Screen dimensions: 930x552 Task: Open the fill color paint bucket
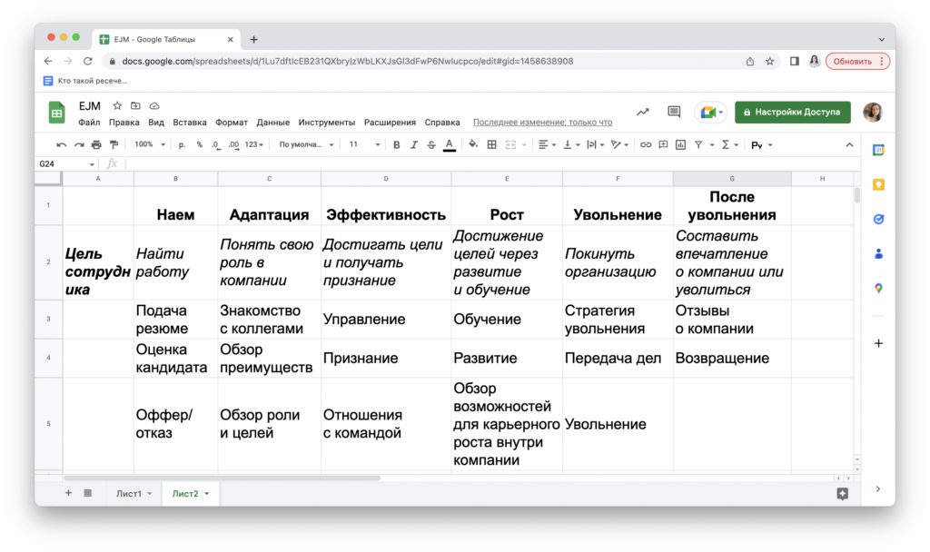point(474,144)
